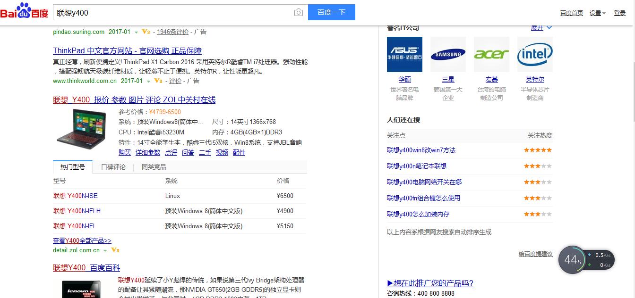Open the 配件 link
The width and height of the screenshot is (635, 298).
[239, 153]
